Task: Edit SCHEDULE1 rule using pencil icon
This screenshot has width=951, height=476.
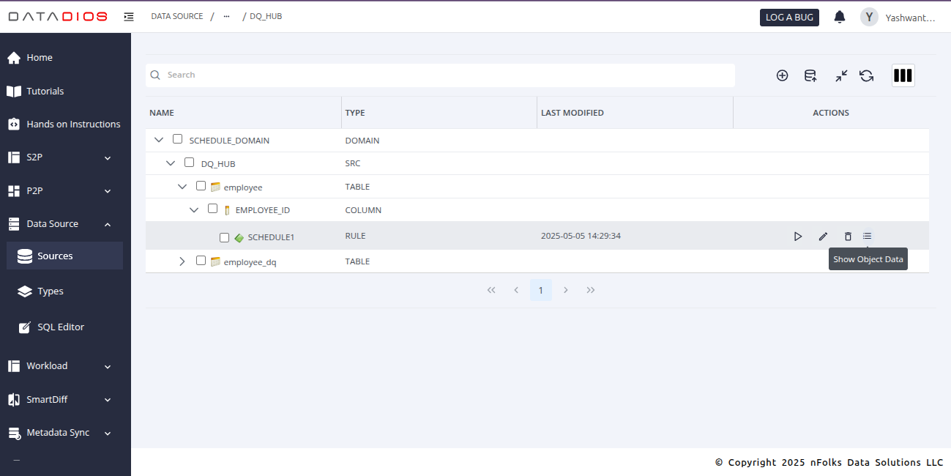Action: (823, 237)
